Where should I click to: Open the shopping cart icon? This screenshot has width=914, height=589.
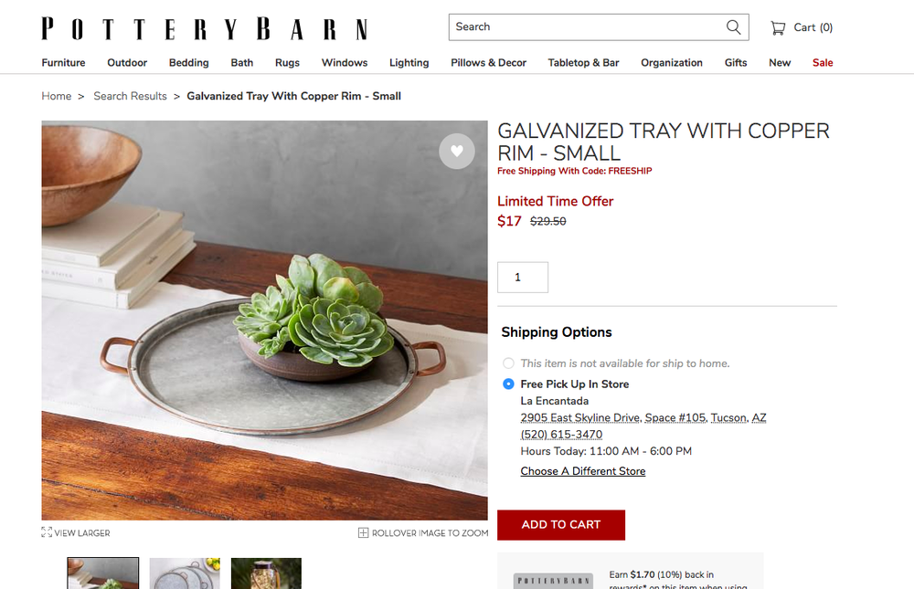[x=778, y=28]
